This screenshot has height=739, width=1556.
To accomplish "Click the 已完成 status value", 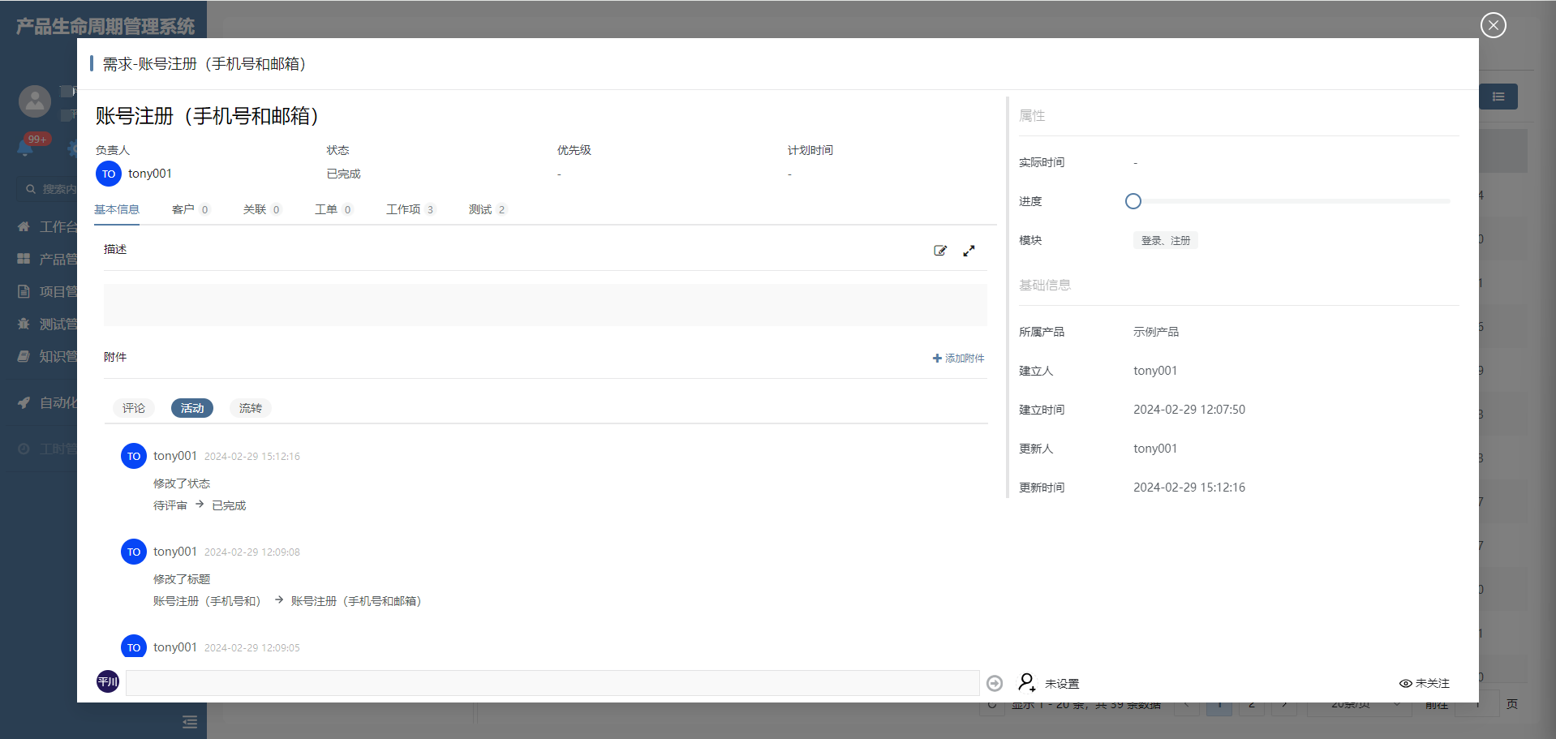I will point(344,174).
